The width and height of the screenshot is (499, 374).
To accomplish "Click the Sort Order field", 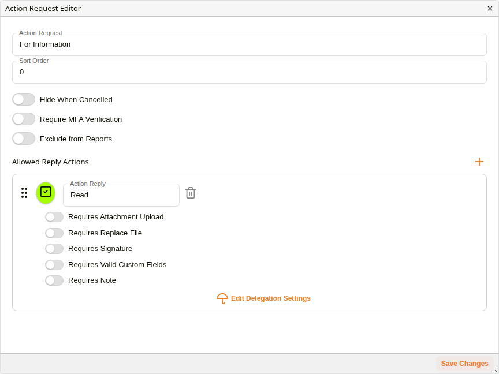I will pos(249,72).
